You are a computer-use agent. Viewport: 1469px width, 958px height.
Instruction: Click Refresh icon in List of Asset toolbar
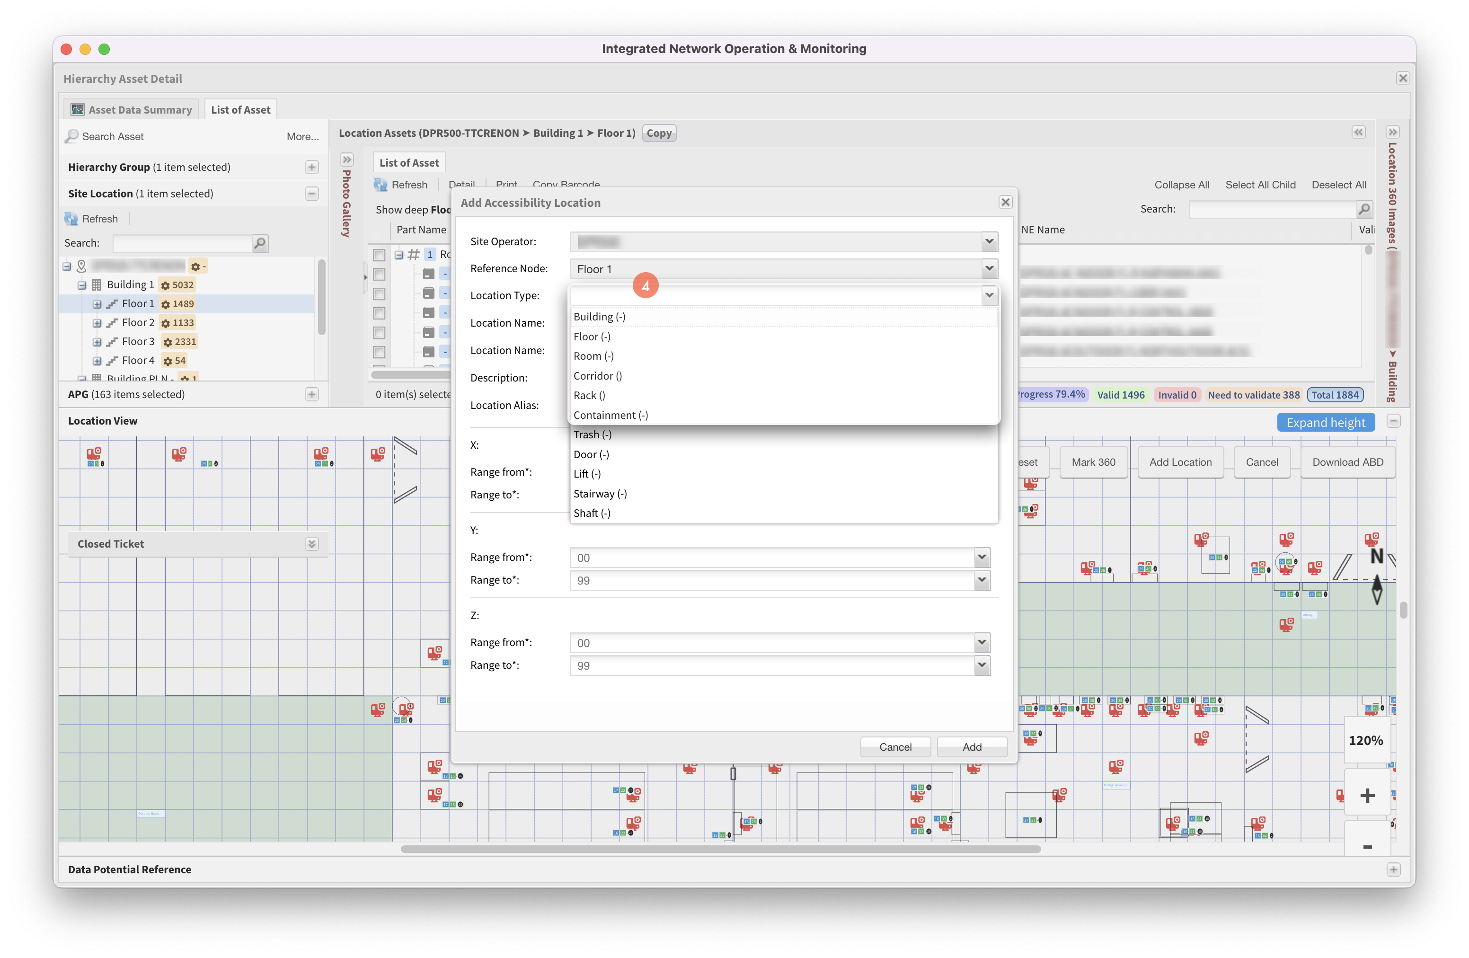(380, 185)
